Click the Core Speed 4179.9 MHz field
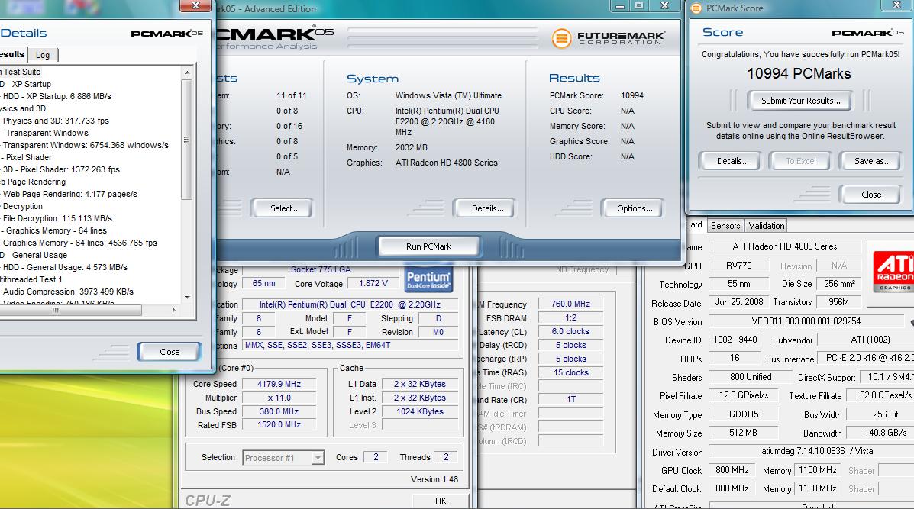 coord(279,385)
